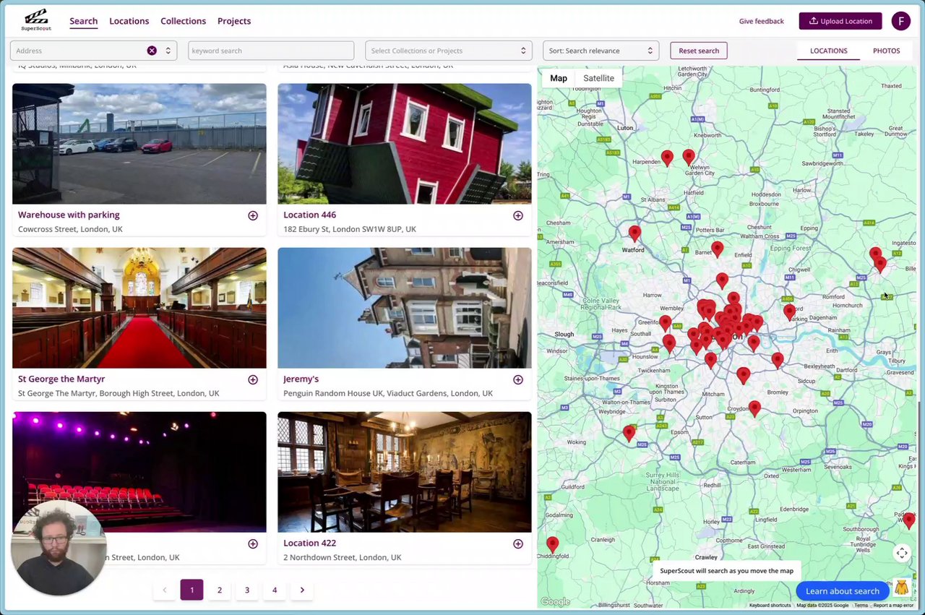This screenshot has height=615, width=925.
Task: Open the F user avatar menu
Action: click(900, 21)
